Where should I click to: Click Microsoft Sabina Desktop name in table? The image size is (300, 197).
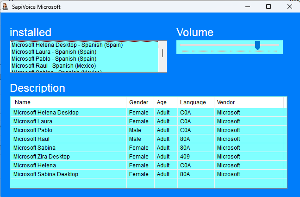click(46, 174)
